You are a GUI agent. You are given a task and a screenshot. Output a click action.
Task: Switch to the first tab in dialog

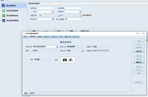tap(25, 37)
